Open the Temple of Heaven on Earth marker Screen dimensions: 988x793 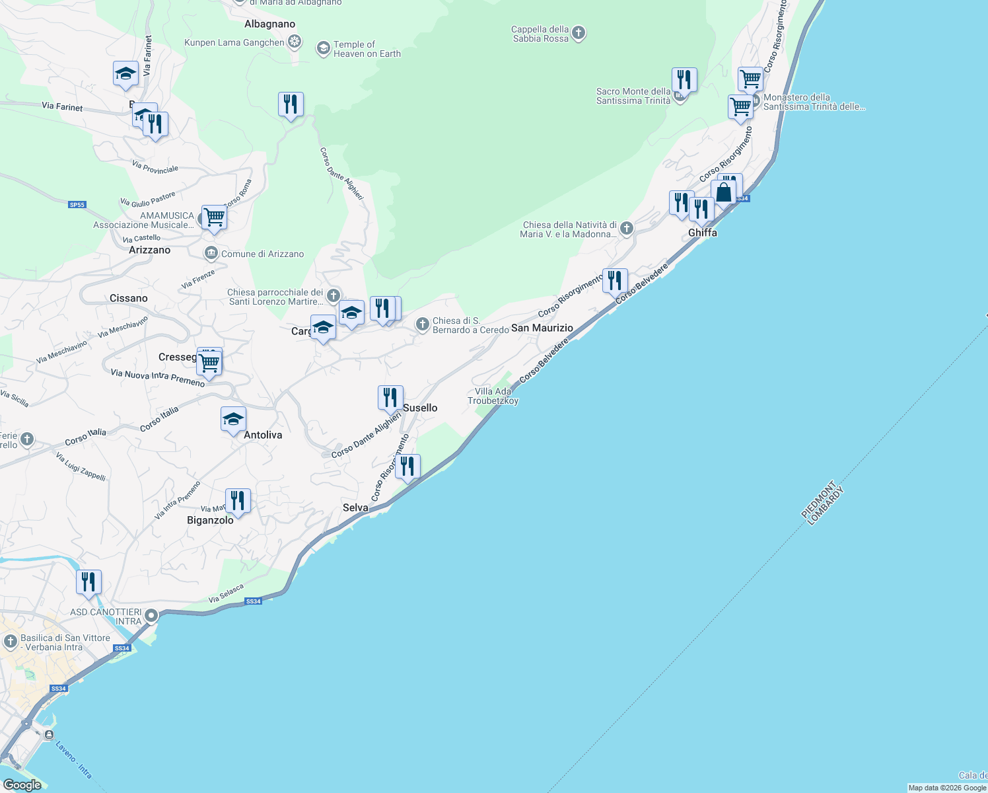[323, 48]
